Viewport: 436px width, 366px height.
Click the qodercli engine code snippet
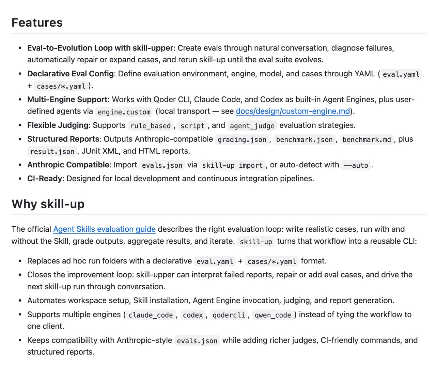(229, 315)
